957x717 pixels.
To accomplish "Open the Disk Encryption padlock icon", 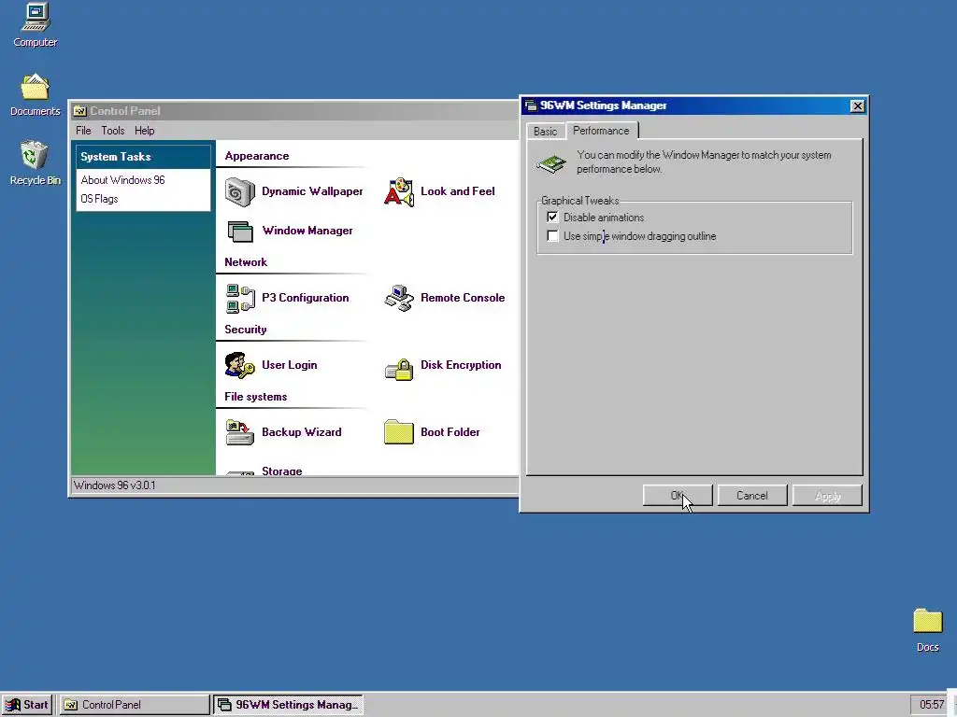I will coord(399,369).
